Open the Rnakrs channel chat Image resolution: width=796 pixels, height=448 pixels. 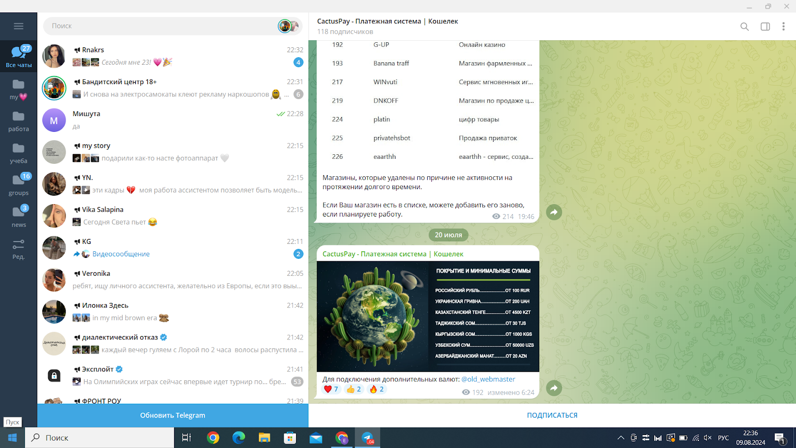pyautogui.click(x=173, y=56)
